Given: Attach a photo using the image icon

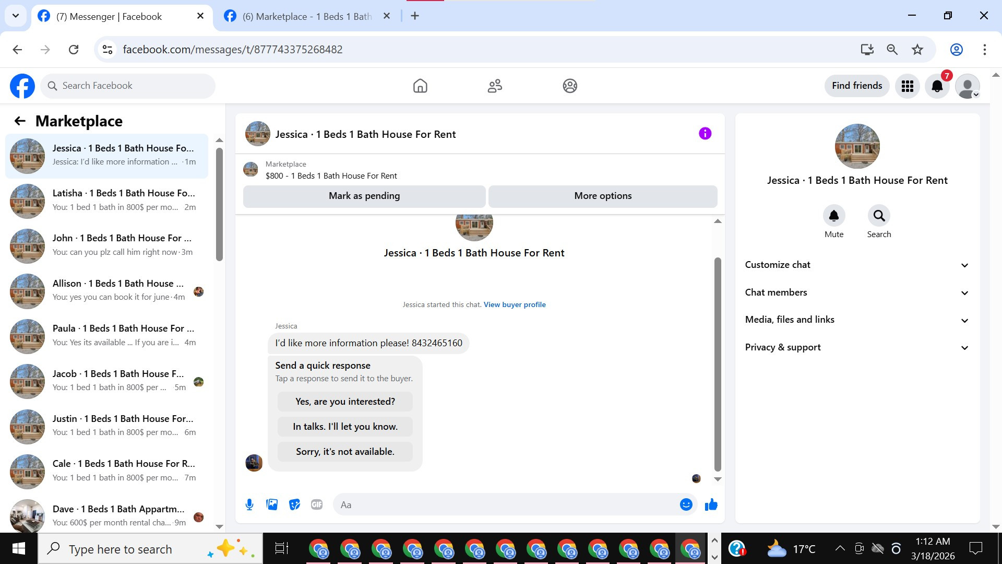Looking at the screenshot, I should (272, 504).
